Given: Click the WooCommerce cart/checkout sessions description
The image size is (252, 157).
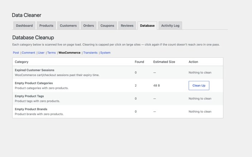Looking at the screenshot, I should (57, 75).
